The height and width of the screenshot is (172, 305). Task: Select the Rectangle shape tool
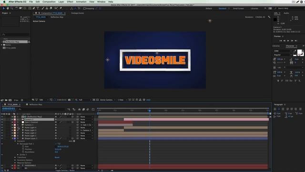tap(30, 9)
